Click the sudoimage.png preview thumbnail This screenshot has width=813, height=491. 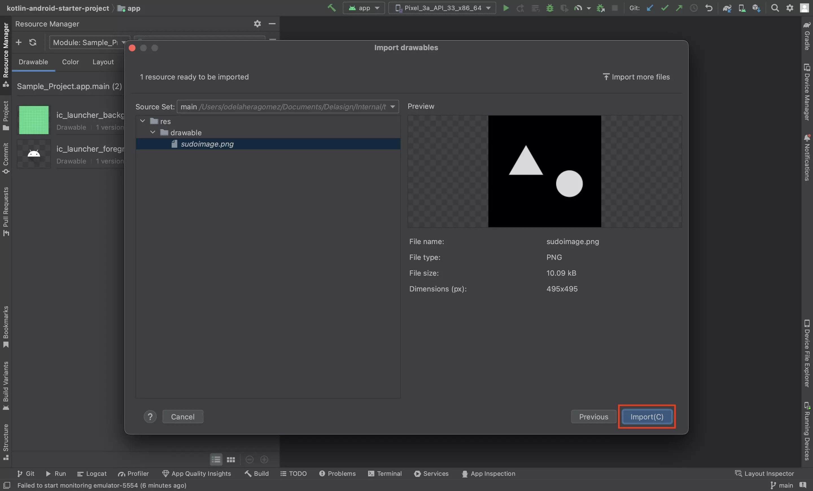[x=544, y=171]
